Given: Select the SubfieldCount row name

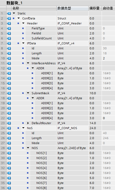Looking at the screenshot, I should click(x=42, y=38).
